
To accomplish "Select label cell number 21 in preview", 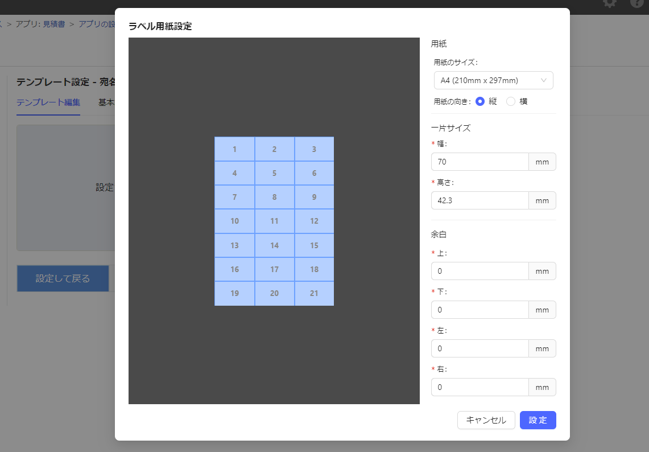I will [314, 294].
